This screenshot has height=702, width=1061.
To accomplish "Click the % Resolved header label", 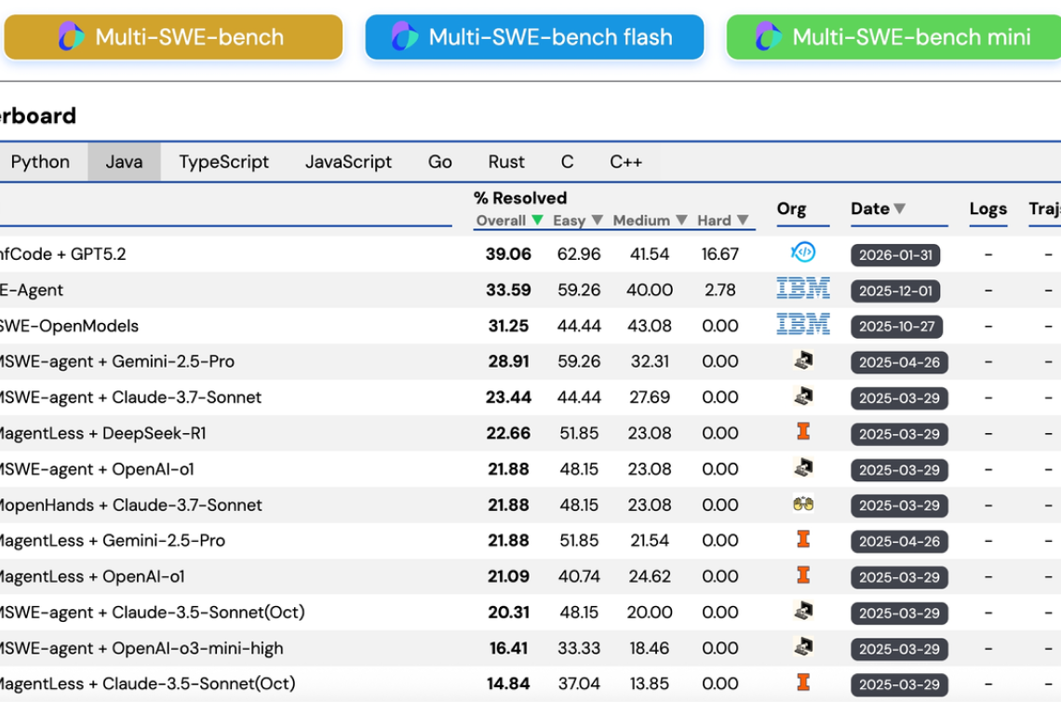I will click(x=519, y=198).
